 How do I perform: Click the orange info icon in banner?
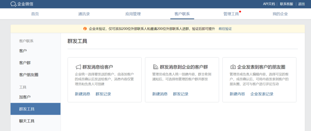(x=85, y=29)
